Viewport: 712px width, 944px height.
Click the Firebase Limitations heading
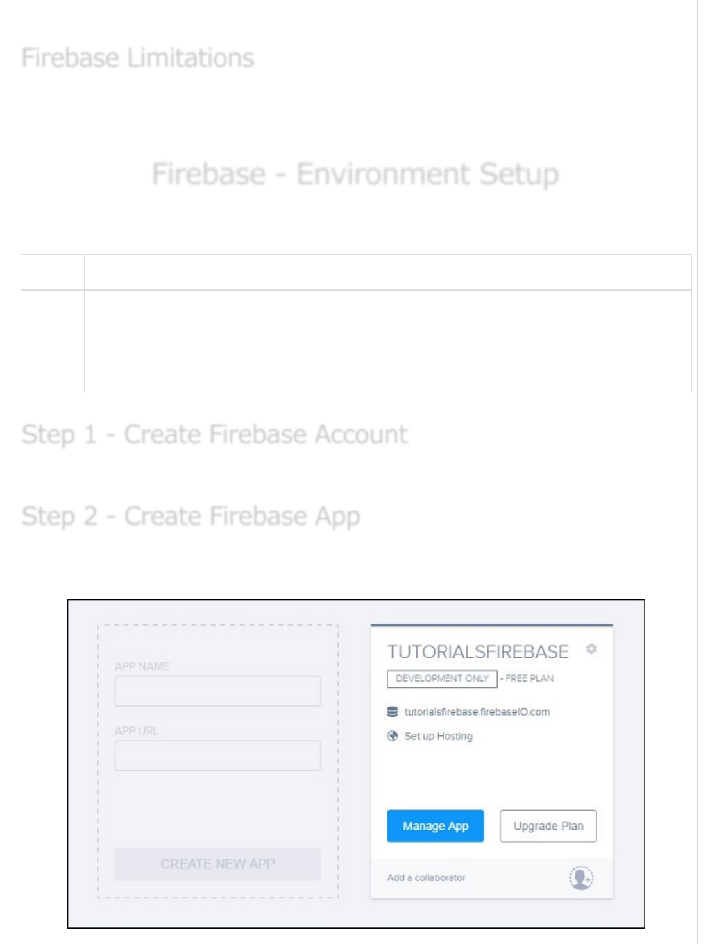[138, 58]
